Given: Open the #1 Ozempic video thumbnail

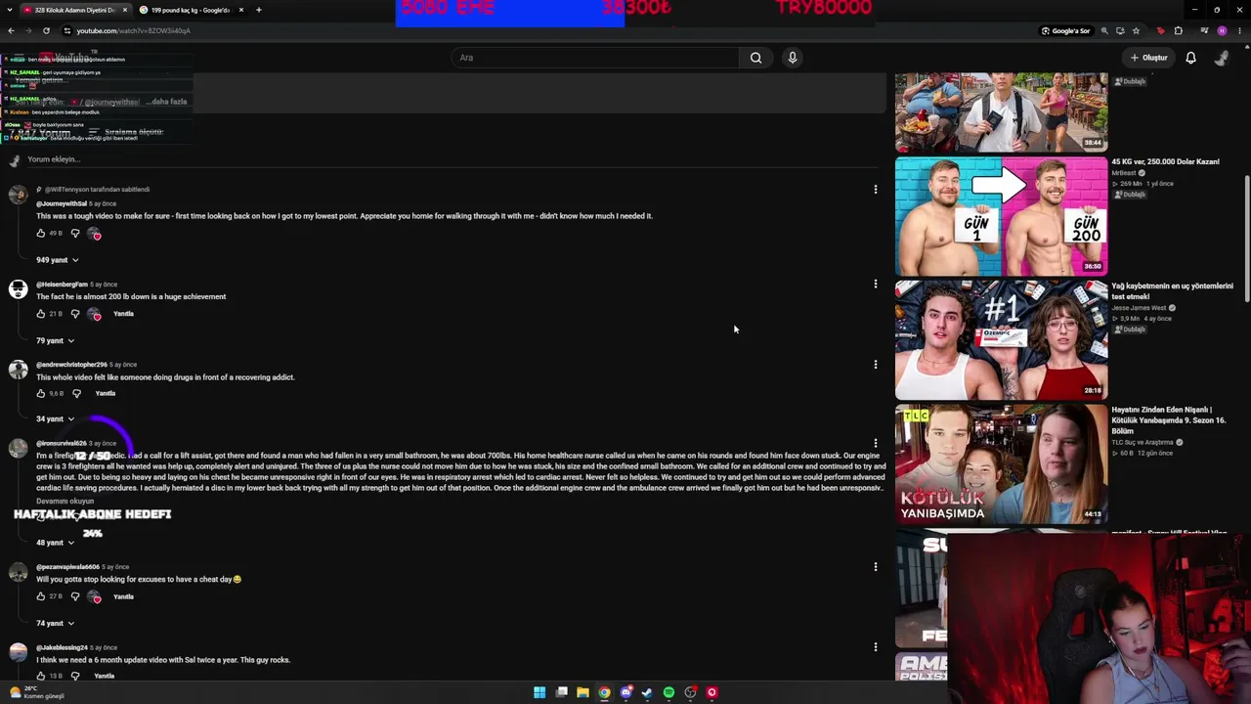Looking at the screenshot, I should [x=1001, y=340].
